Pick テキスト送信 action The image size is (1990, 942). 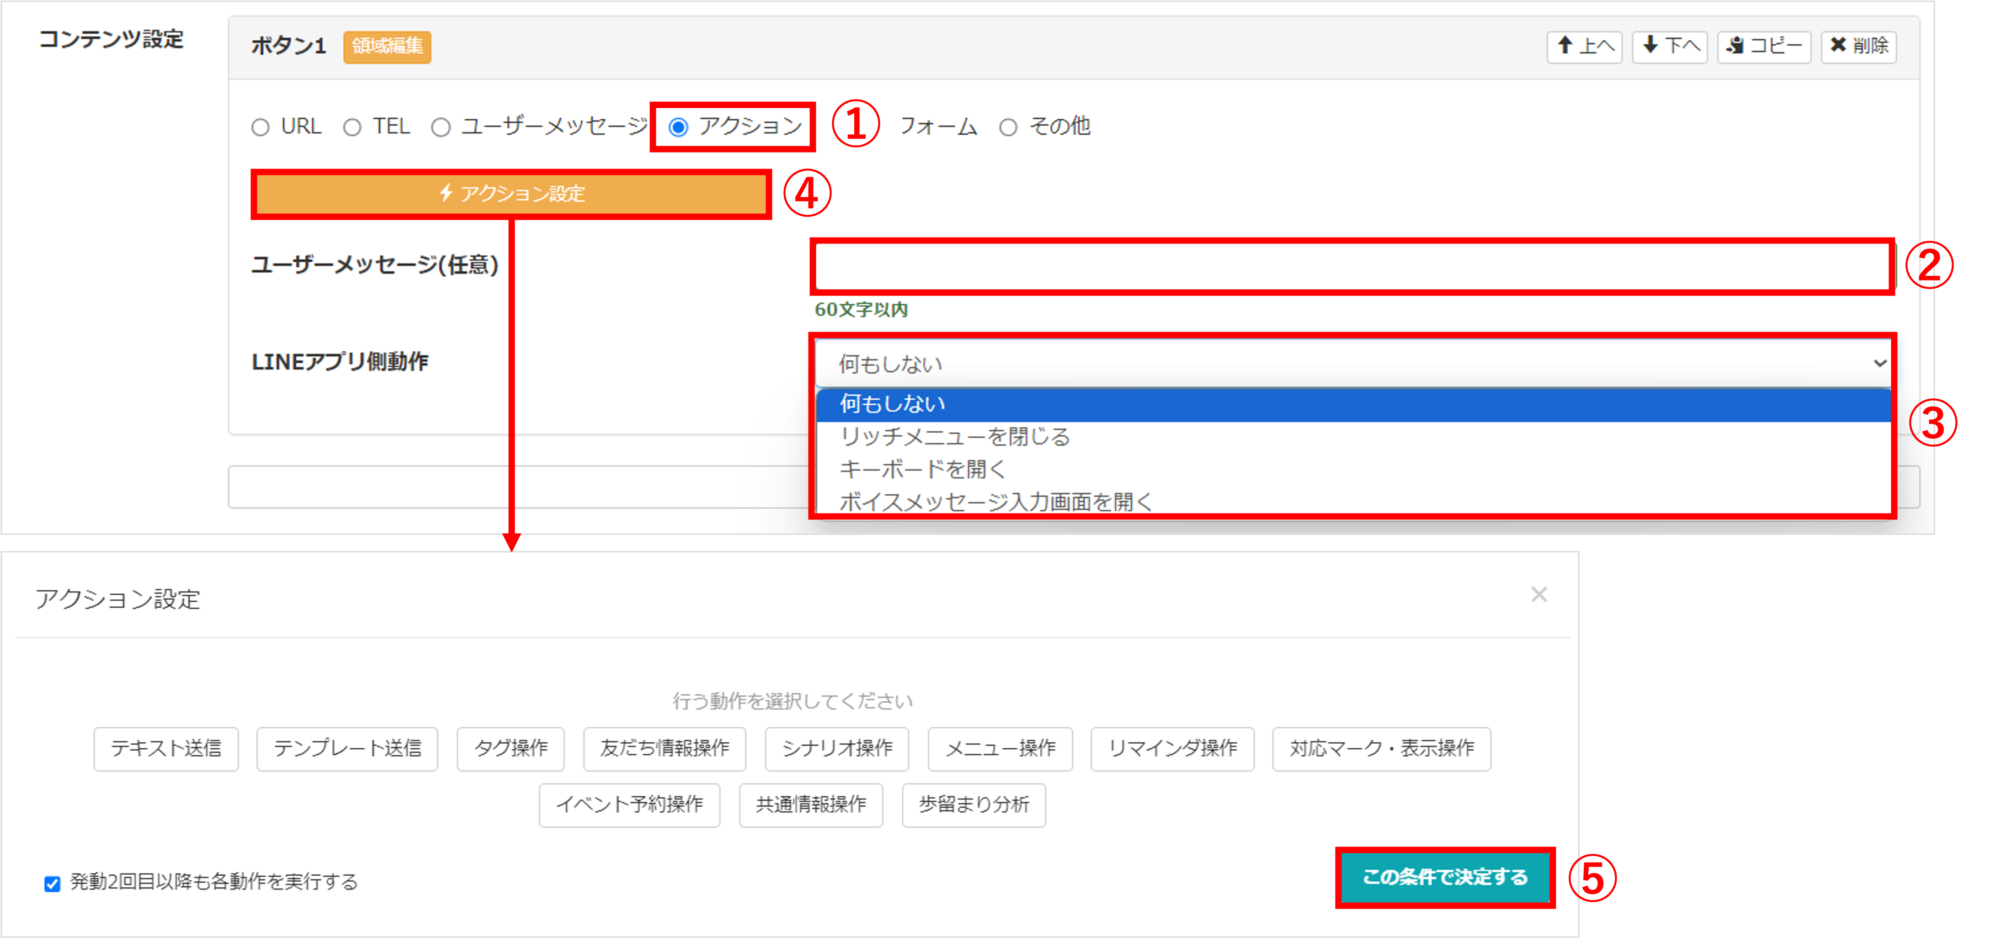tap(166, 748)
